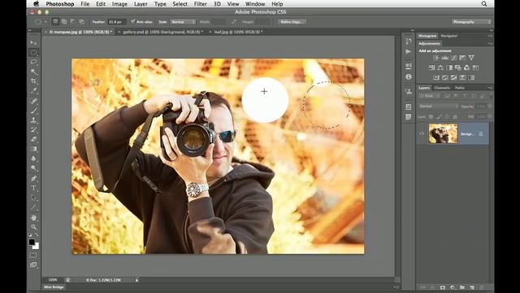The width and height of the screenshot is (520, 293).
Task: Choose New selection mode button
Action: point(55,22)
